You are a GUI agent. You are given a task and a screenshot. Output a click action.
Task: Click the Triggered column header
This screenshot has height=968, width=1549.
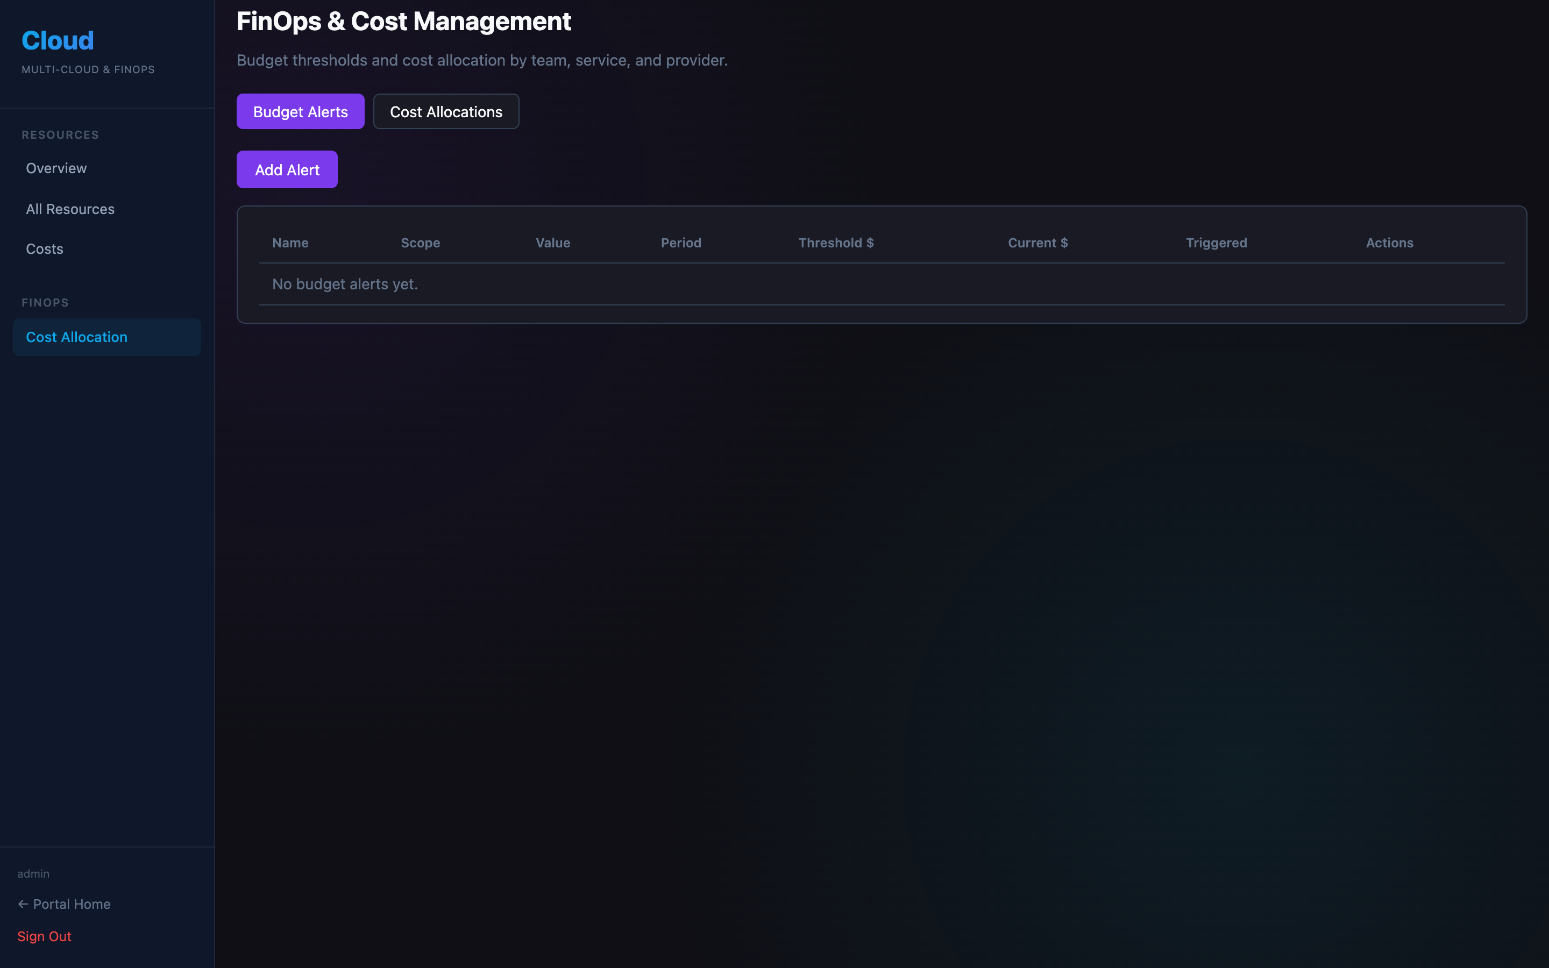[1216, 243]
